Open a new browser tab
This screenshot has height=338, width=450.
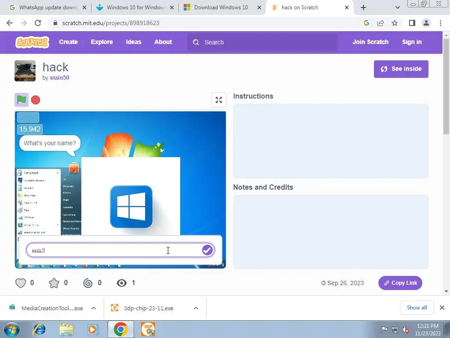pyautogui.click(x=363, y=7)
